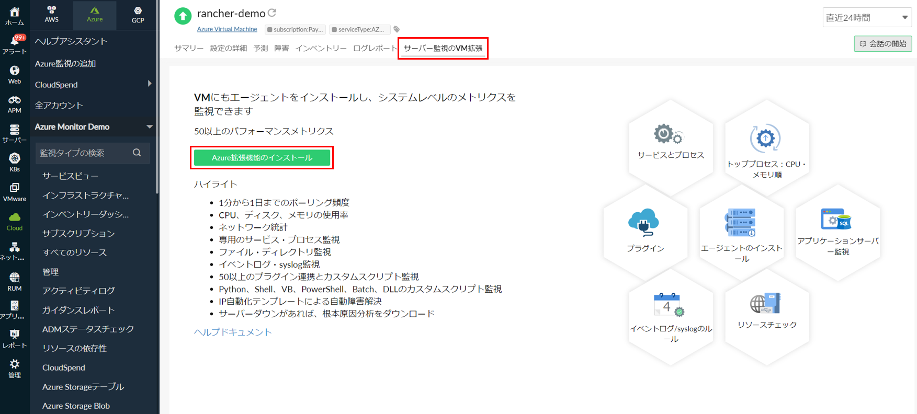Image resolution: width=917 pixels, height=414 pixels.
Task: Open the K8s sidebar icon
Action: pos(15,163)
